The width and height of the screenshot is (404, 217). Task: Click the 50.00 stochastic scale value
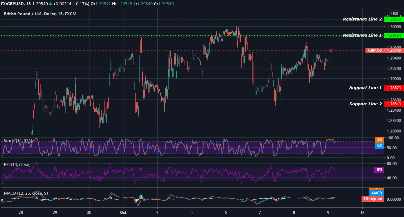pos(392,148)
